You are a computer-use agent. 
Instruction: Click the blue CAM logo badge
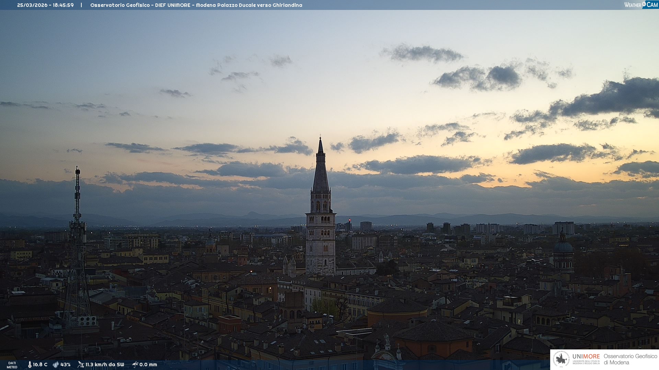click(652, 5)
